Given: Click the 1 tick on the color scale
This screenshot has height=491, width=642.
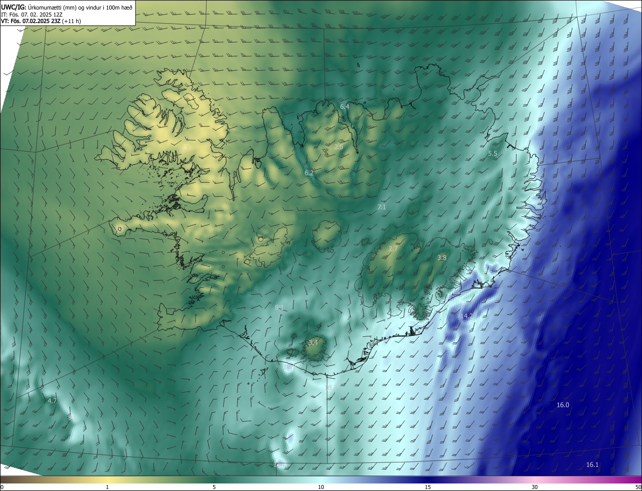Looking at the screenshot, I should pyautogui.click(x=107, y=487).
